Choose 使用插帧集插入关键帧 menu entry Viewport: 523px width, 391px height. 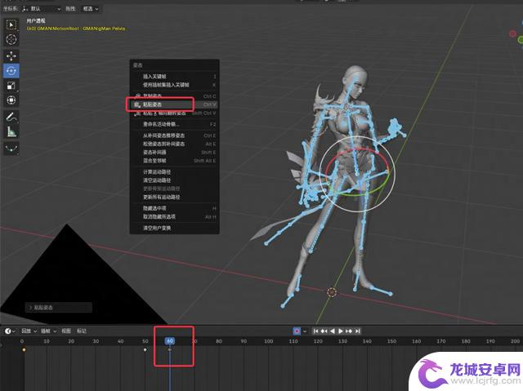tap(174, 85)
